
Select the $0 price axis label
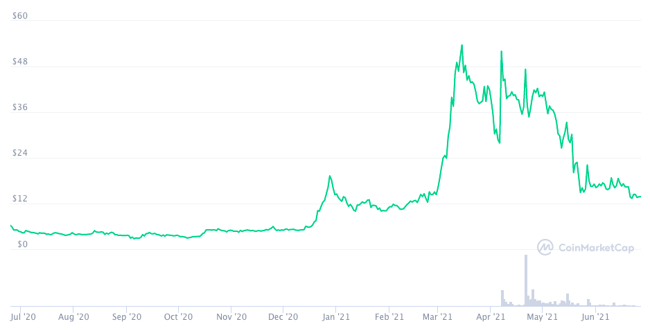point(22,244)
